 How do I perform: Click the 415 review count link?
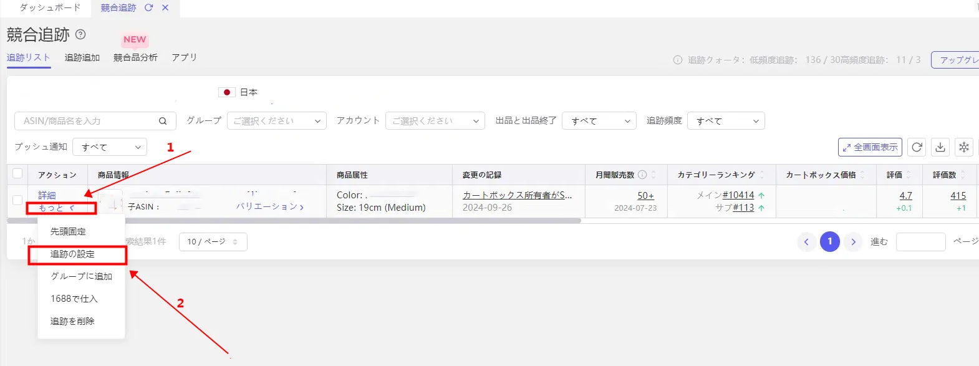tap(958, 196)
